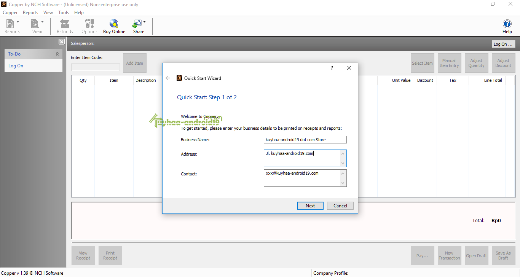
Task: Click the wizard question mark help button
Action: [x=332, y=68]
